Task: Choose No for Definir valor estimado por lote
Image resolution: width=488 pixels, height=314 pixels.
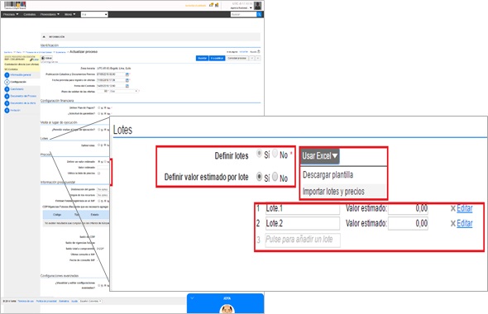Action: tap(275, 177)
